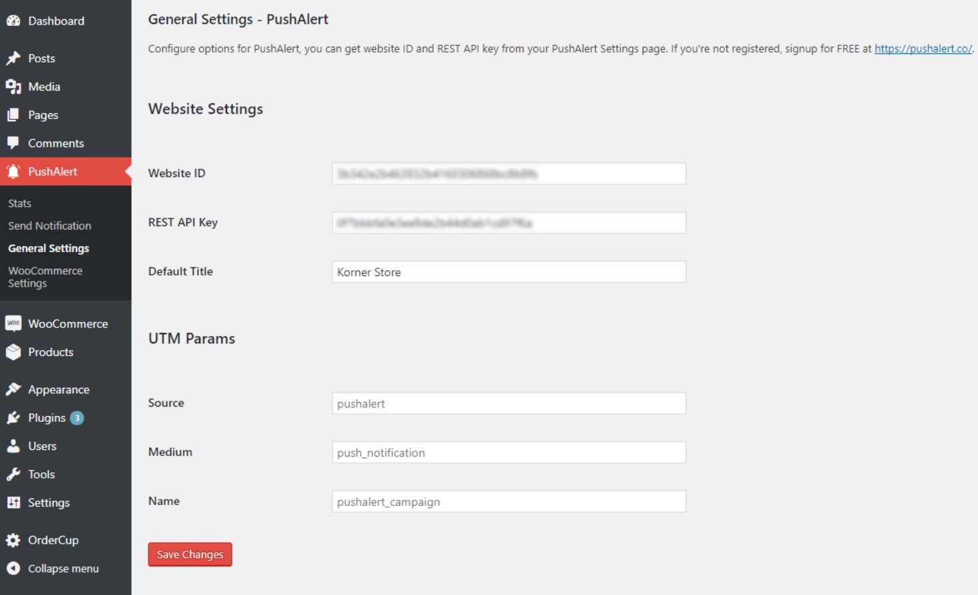978x595 pixels.
Task: Select the Appearance brush icon
Action: click(x=13, y=389)
